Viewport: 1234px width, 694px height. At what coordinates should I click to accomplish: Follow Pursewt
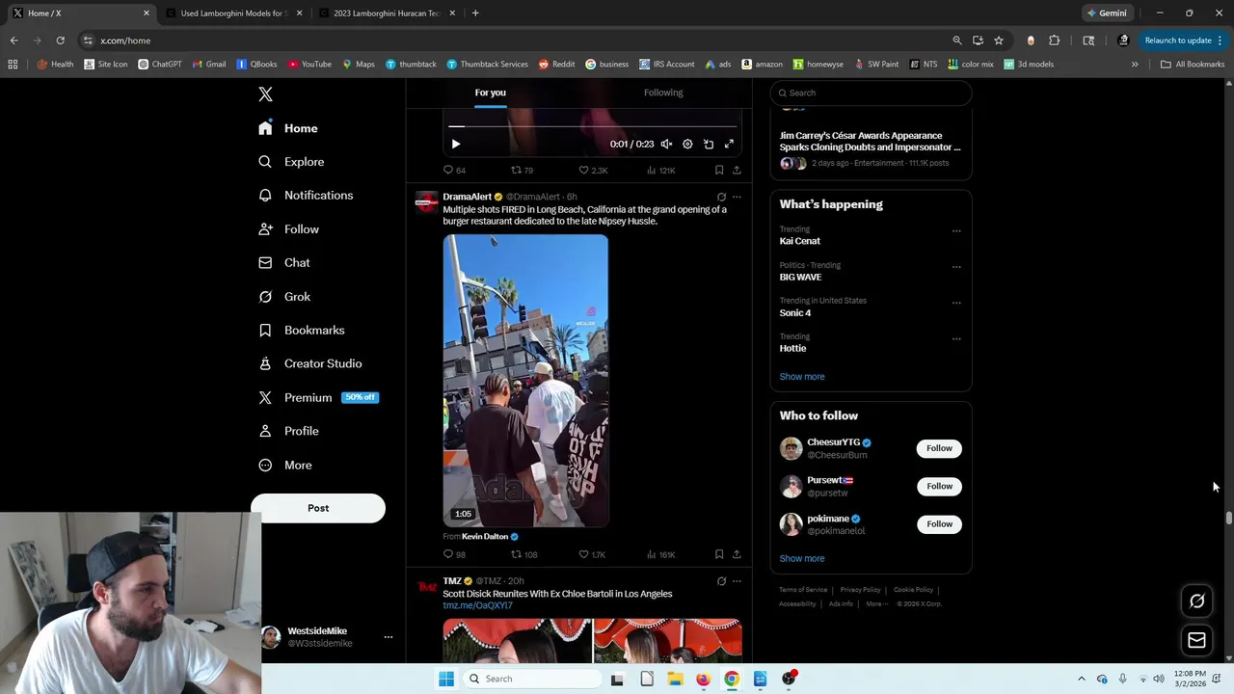939,486
